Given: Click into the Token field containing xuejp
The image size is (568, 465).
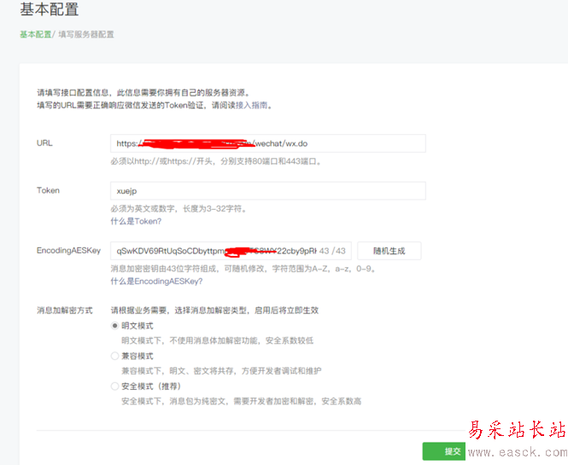Looking at the screenshot, I should click(x=268, y=191).
